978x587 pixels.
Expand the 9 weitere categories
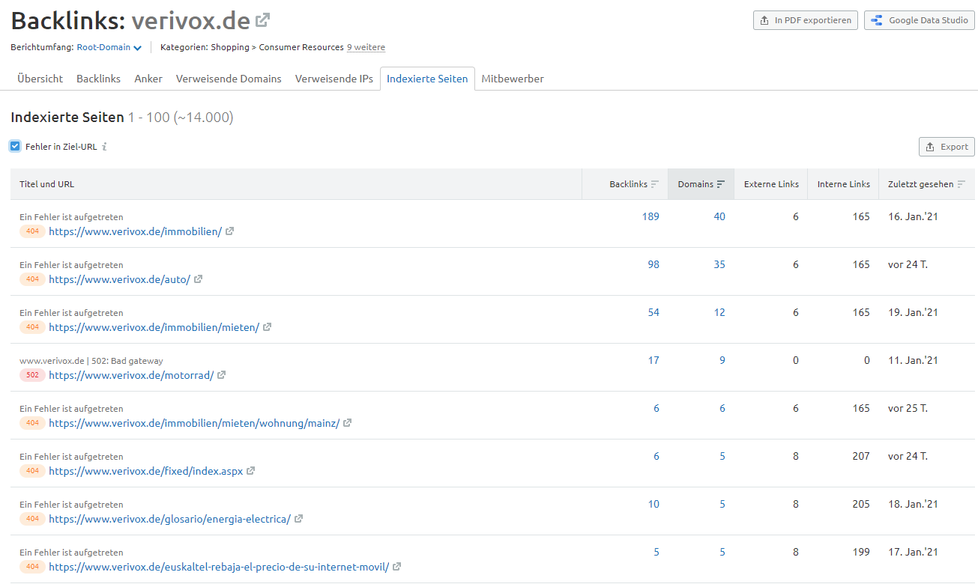tap(366, 46)
